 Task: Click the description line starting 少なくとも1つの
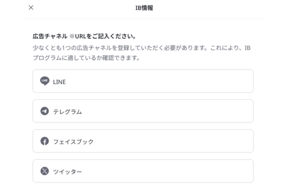pyautogui.click(x=142, y=48)
